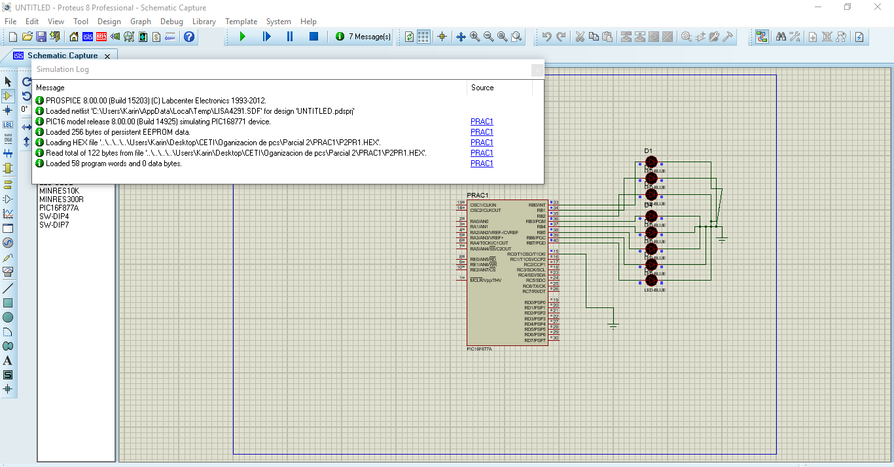Zoom to fit the whole sheet
The image size is (894, 467).
point(502,37)
